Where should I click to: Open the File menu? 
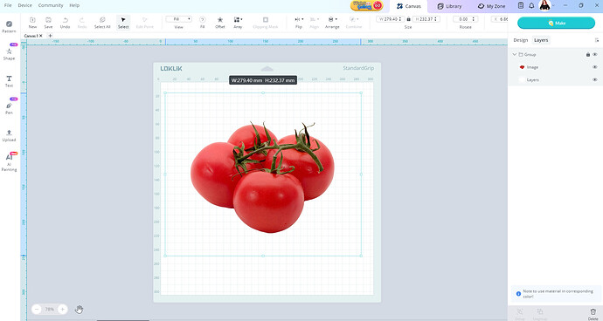(x=8, y=5)
